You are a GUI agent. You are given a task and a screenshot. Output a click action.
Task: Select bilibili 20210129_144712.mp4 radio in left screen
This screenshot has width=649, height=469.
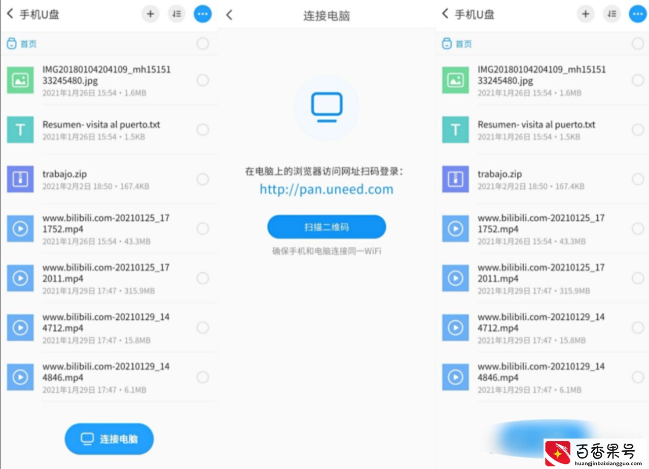click(203, 328)
